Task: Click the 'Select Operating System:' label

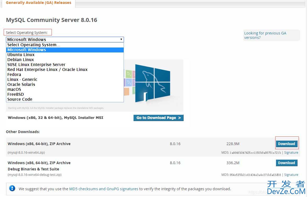Action: coord(27,33)
